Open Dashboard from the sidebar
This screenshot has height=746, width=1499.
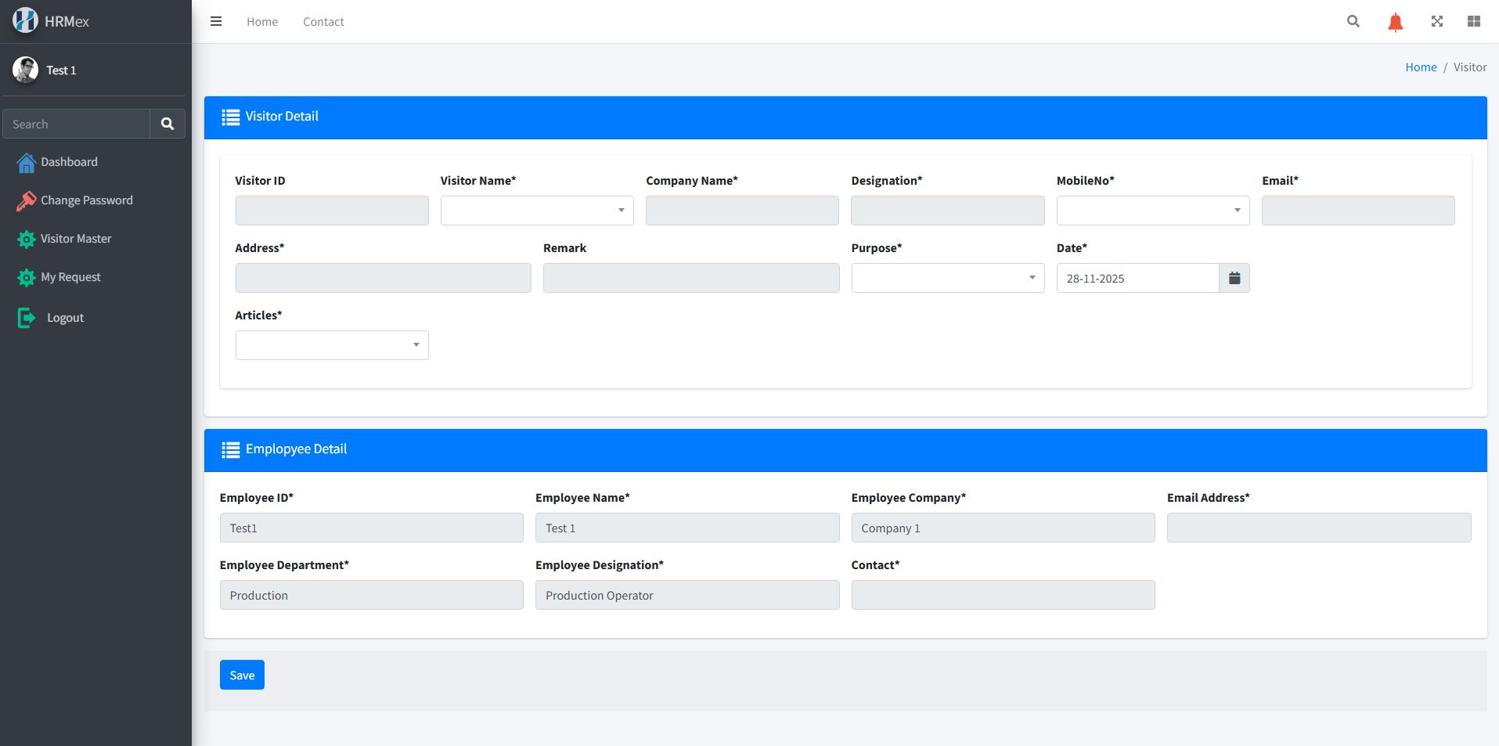(69, 162)
